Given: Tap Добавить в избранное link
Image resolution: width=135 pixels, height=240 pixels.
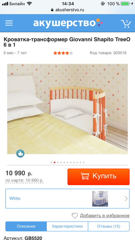Looking at the screenshot, I should tap(105, 216).
